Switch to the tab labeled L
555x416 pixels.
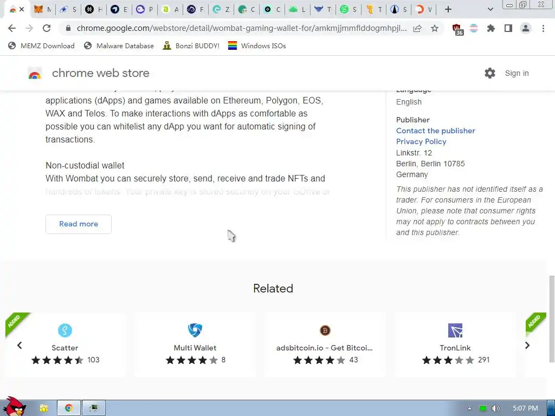[298, 10]
